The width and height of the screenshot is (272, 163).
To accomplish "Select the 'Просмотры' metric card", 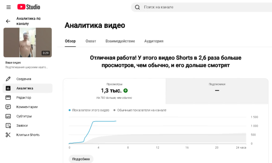I will (x=115, y=91).
